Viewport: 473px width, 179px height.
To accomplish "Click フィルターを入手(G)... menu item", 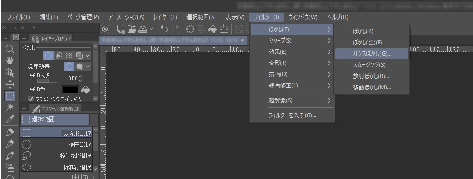I will 292,115.
